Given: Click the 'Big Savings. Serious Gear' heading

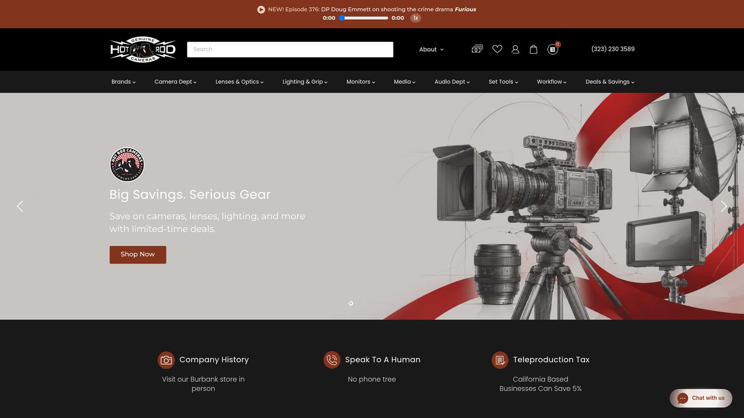Looking at the screenshot, I should tap(190, 195).
